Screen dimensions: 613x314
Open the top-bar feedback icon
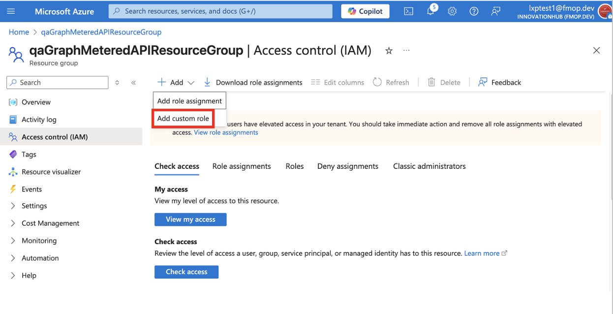[x=496, y=11]
